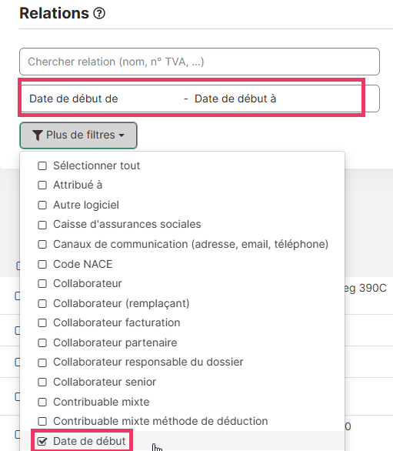The height and width of the screenshot is (451, 393).
Task: Check Contribuable mixte méthode de déduction
Action: (x=42, y=422)
